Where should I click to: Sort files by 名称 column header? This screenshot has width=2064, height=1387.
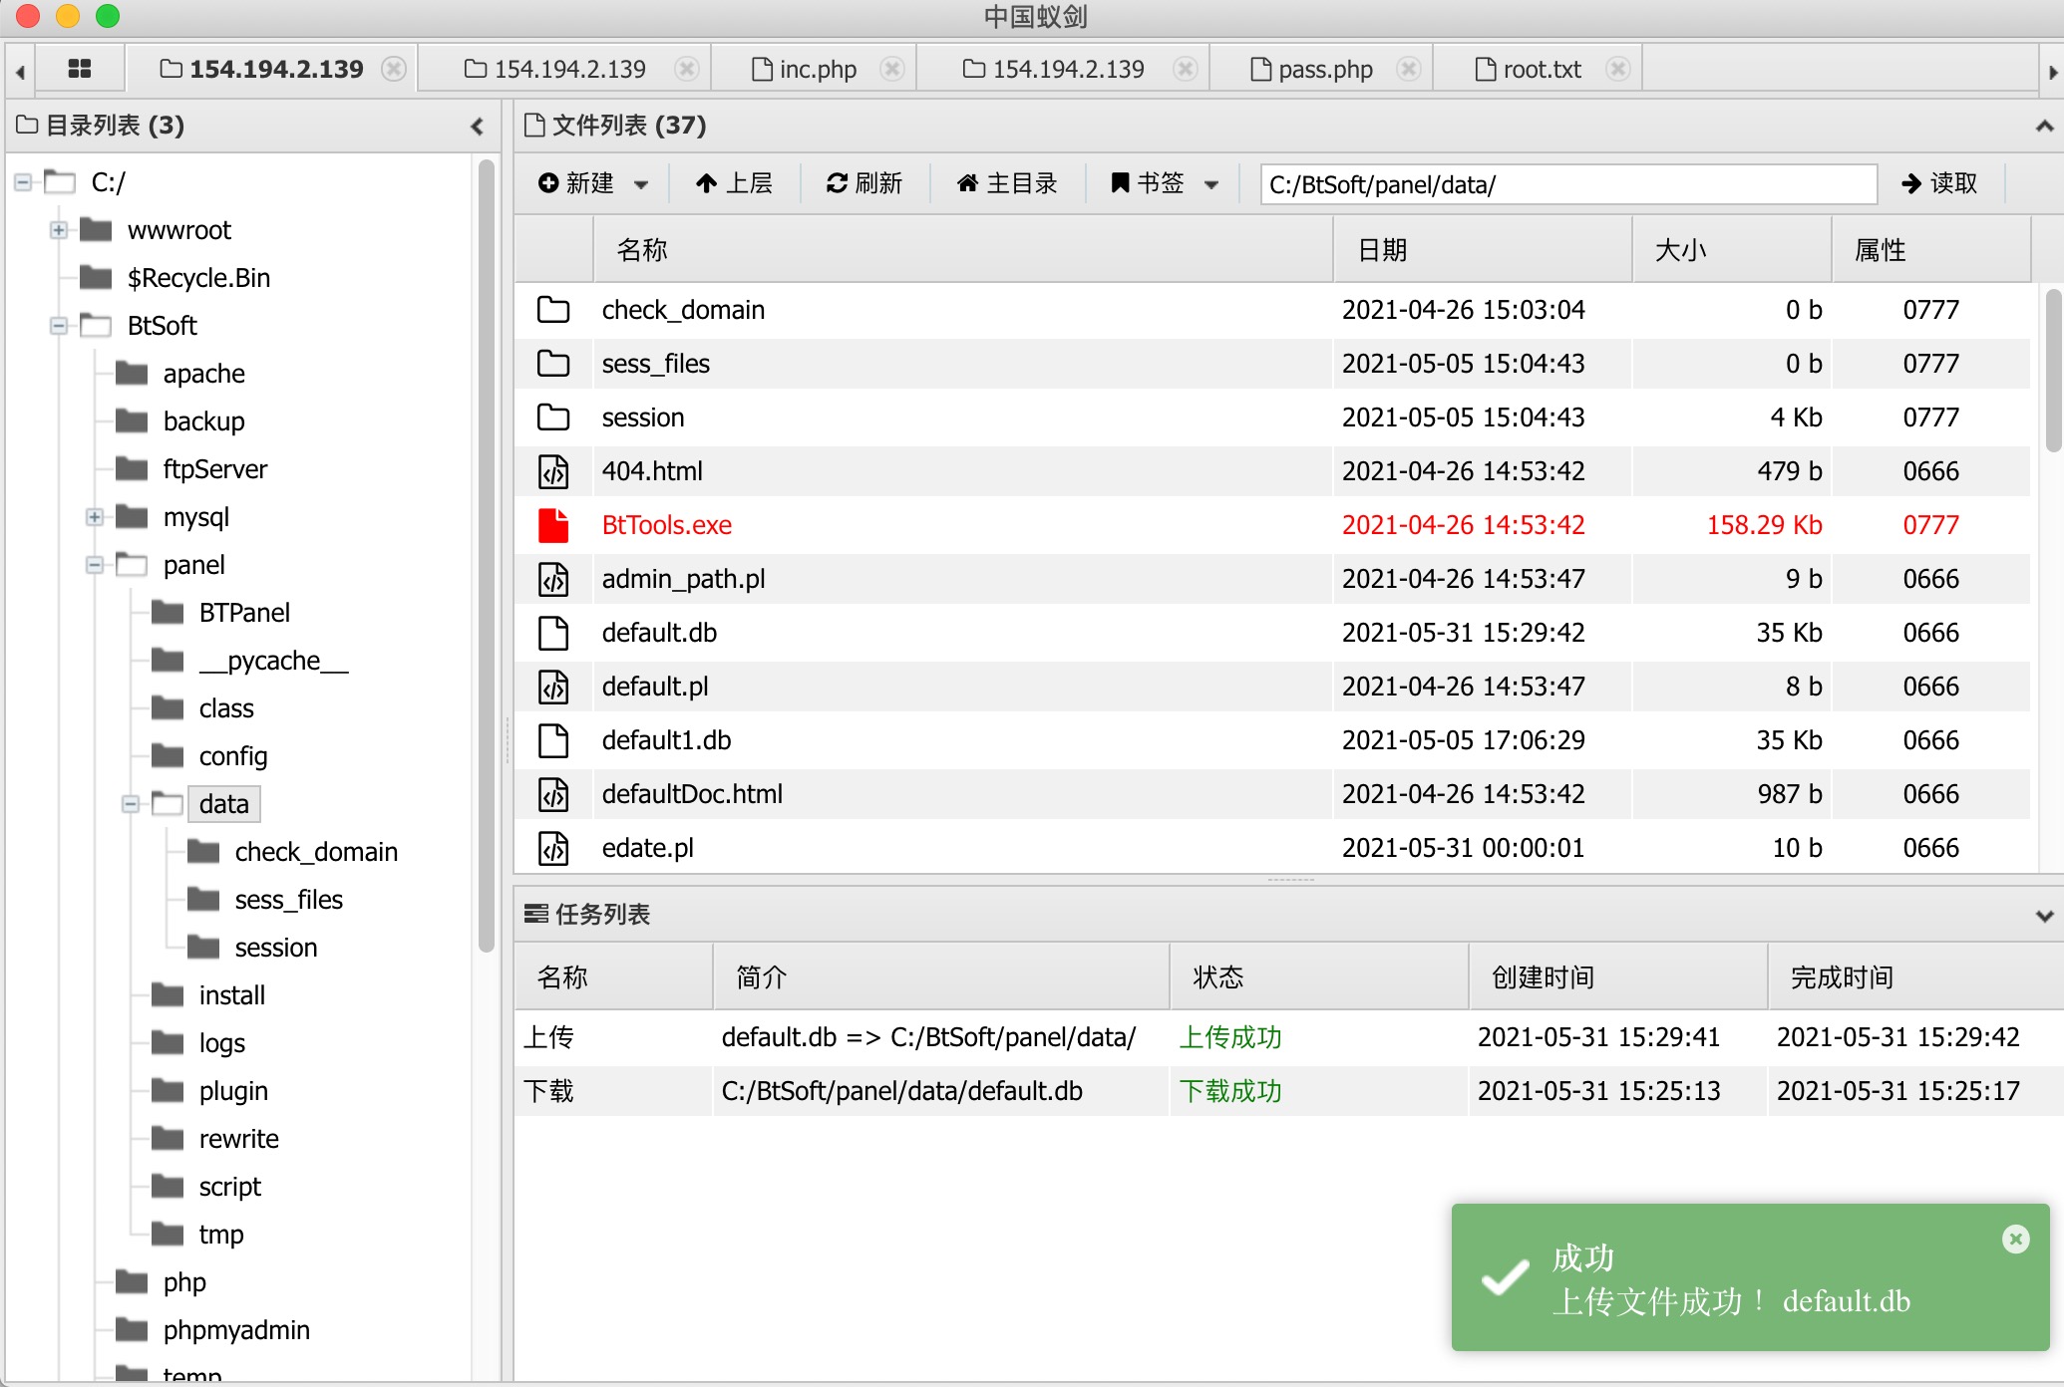click(963, 250)
